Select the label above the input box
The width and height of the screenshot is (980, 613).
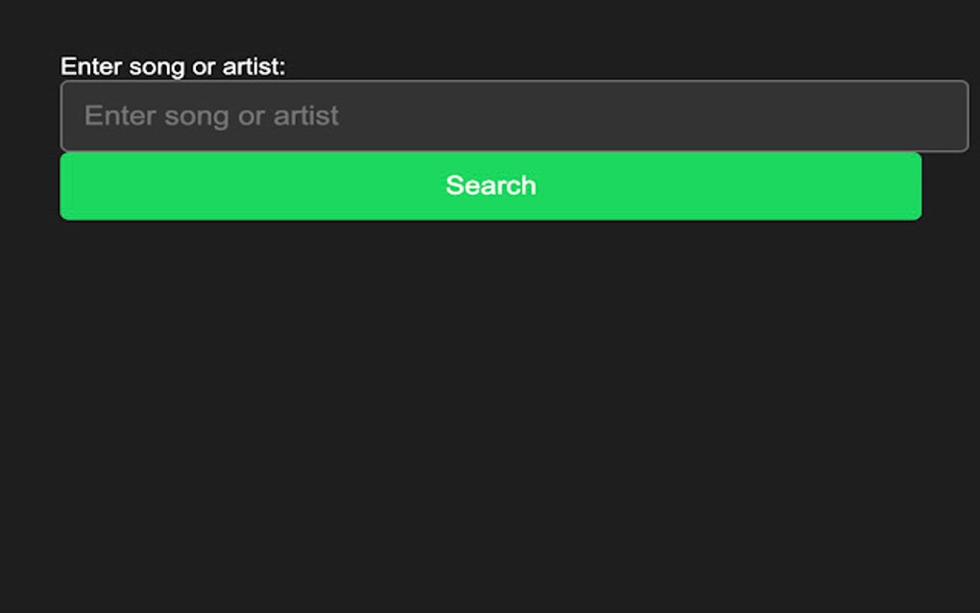pyautogui.click(x=173, y=66)
